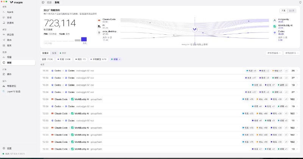303x159 pixels.
Task: Expand the row totaling 10 with its chevron
Action: point(297,149)
